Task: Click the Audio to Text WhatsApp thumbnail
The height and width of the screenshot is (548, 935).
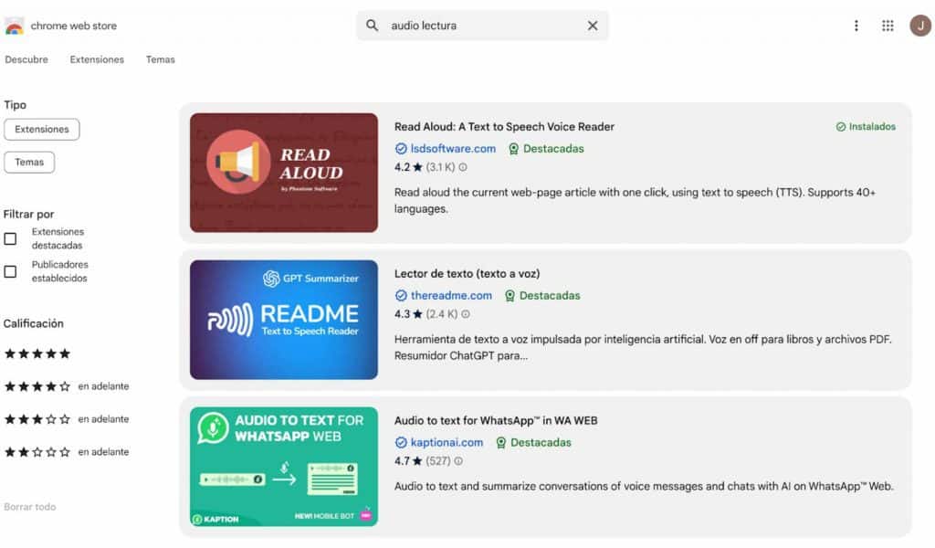Action: 284,467
